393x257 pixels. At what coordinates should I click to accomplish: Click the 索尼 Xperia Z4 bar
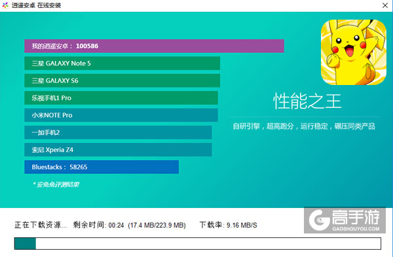pyautogui.click(x=118, y=150)
